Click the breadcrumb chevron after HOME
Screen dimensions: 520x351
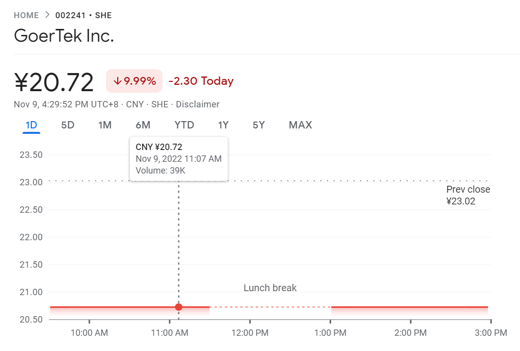pos(47,15)
